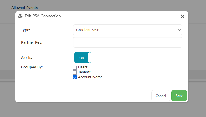Open the Type dropdown showing Gradient MSP
This screenshot has width=206, height=117.
[x=127, y=30]
